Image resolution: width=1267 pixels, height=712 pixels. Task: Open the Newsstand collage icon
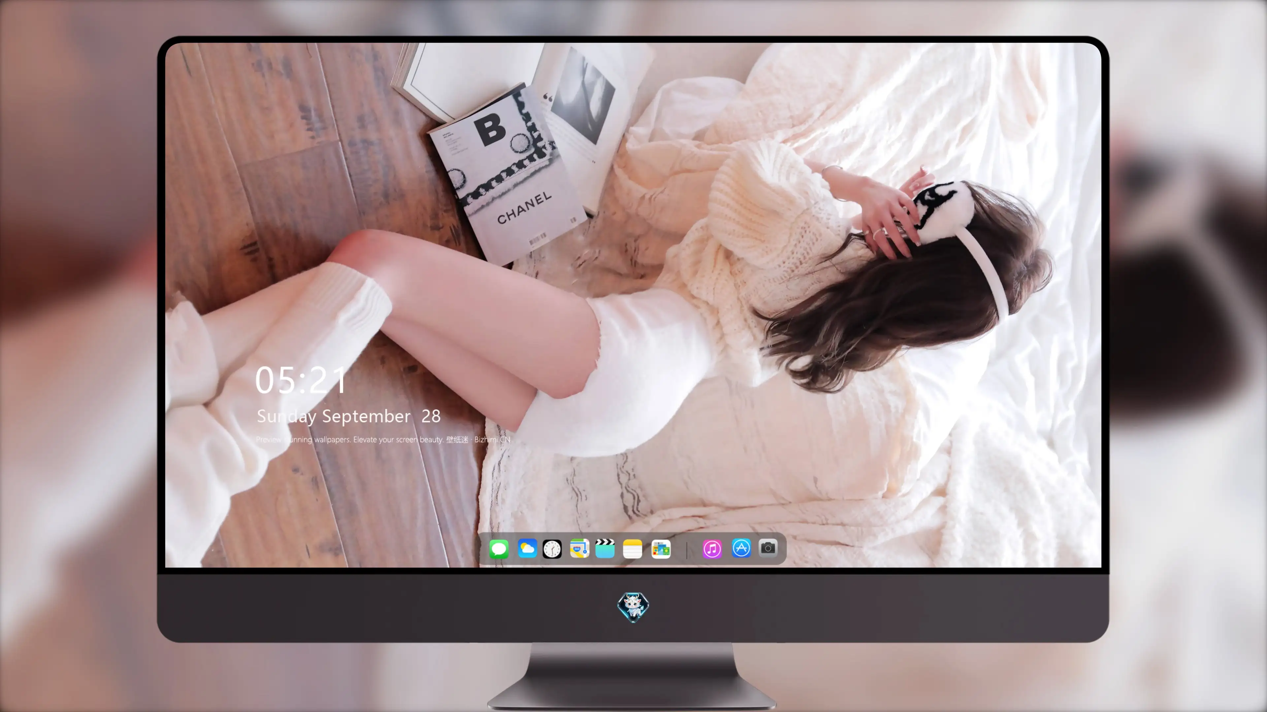[661, 549]
